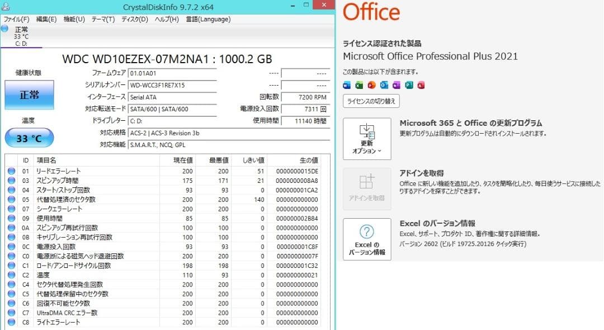Image resolution: width=604 pixels, height=330 pixels.
Task: Click raw value 000000002B84
Action: click(297, 218)
